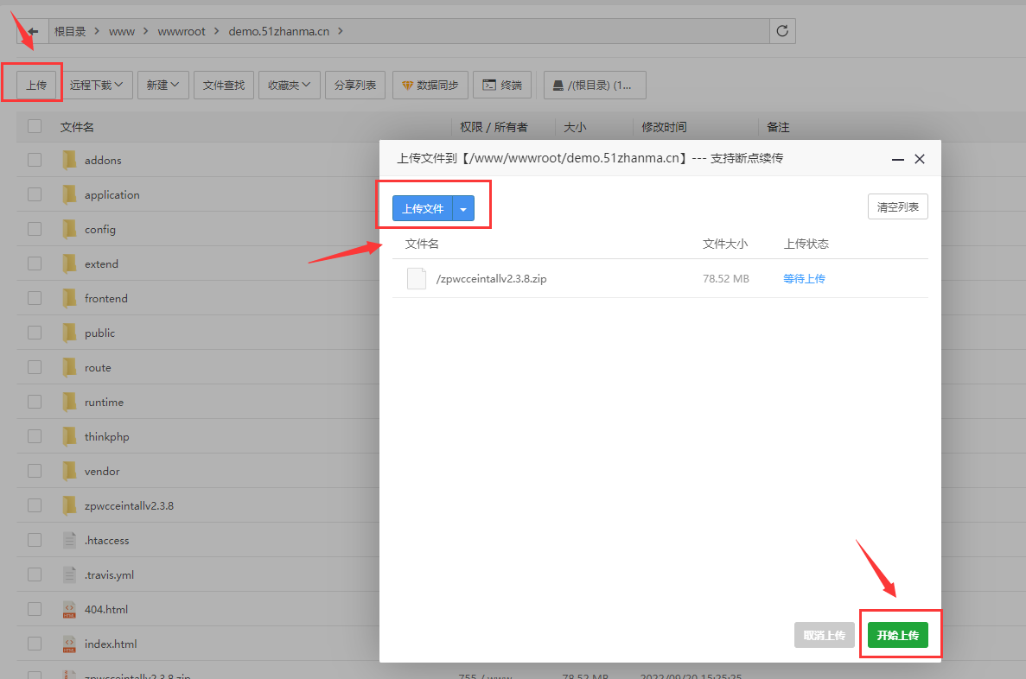Expand the upload file dropdown arrow
This screenshot has width=1026, height=679.
tap(463, 208)
